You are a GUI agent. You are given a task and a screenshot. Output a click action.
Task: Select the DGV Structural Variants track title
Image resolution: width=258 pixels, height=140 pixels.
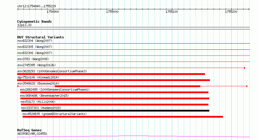(41, 37)
